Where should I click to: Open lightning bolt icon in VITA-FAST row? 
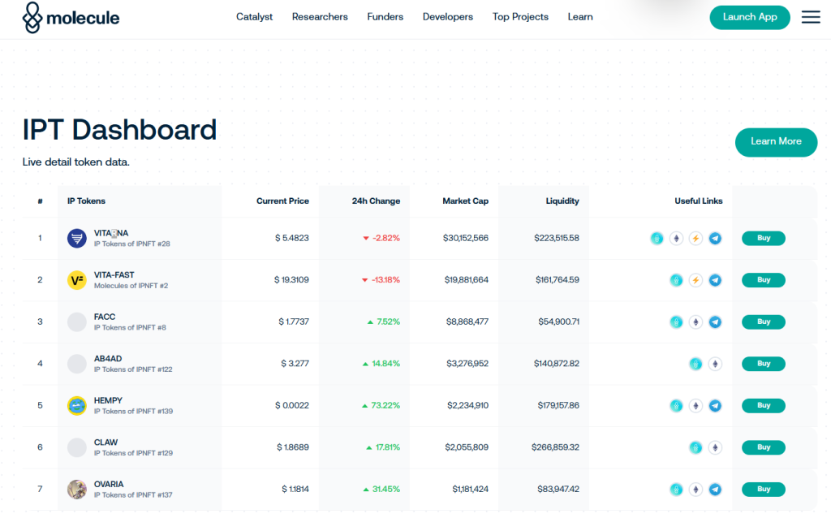pyautogui.click(x=695, y=280)
